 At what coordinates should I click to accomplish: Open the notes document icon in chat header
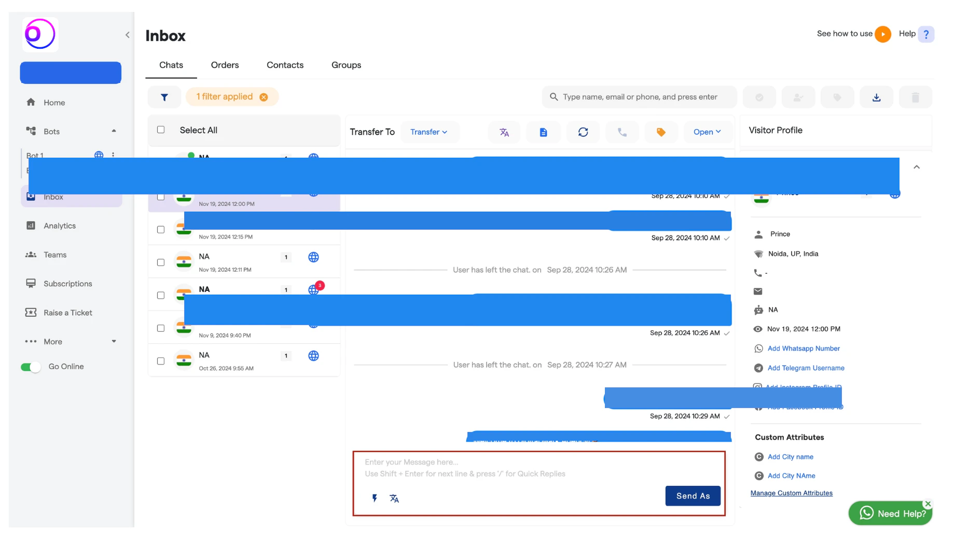coord(543,132)
